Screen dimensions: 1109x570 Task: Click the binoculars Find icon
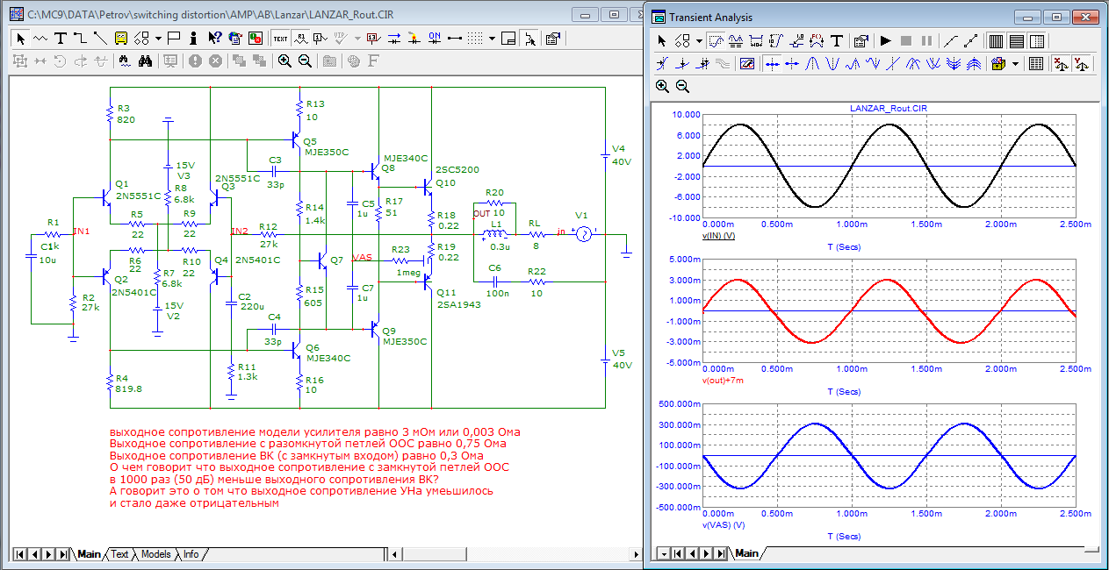click(x=146, y=61)
